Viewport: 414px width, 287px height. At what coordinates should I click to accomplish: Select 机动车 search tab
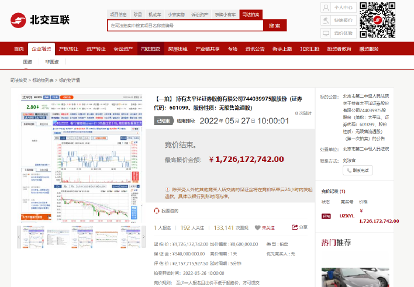[x=155, y=15]
